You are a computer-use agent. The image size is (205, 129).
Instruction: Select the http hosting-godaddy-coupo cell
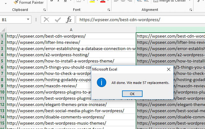49,80
